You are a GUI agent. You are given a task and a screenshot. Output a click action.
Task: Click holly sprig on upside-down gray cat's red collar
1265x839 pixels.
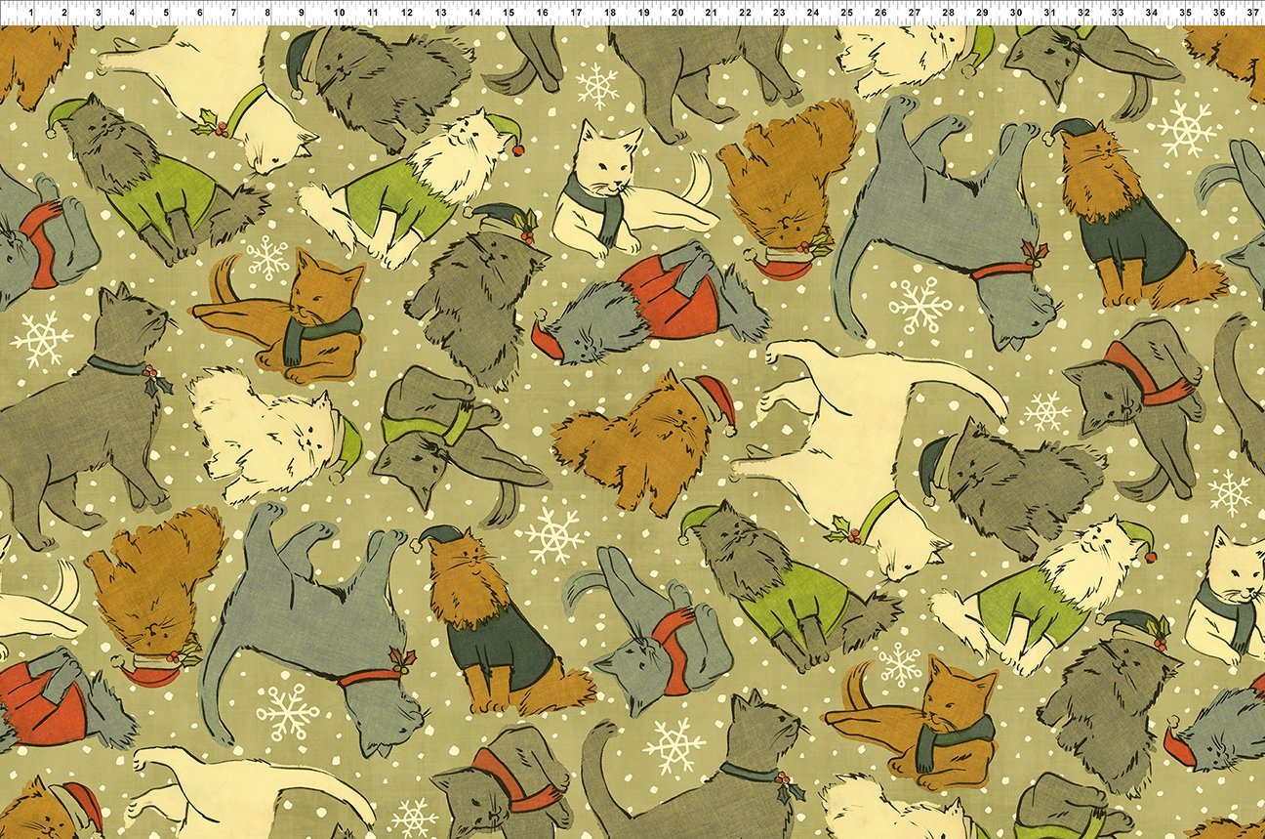click(1030, 254)
